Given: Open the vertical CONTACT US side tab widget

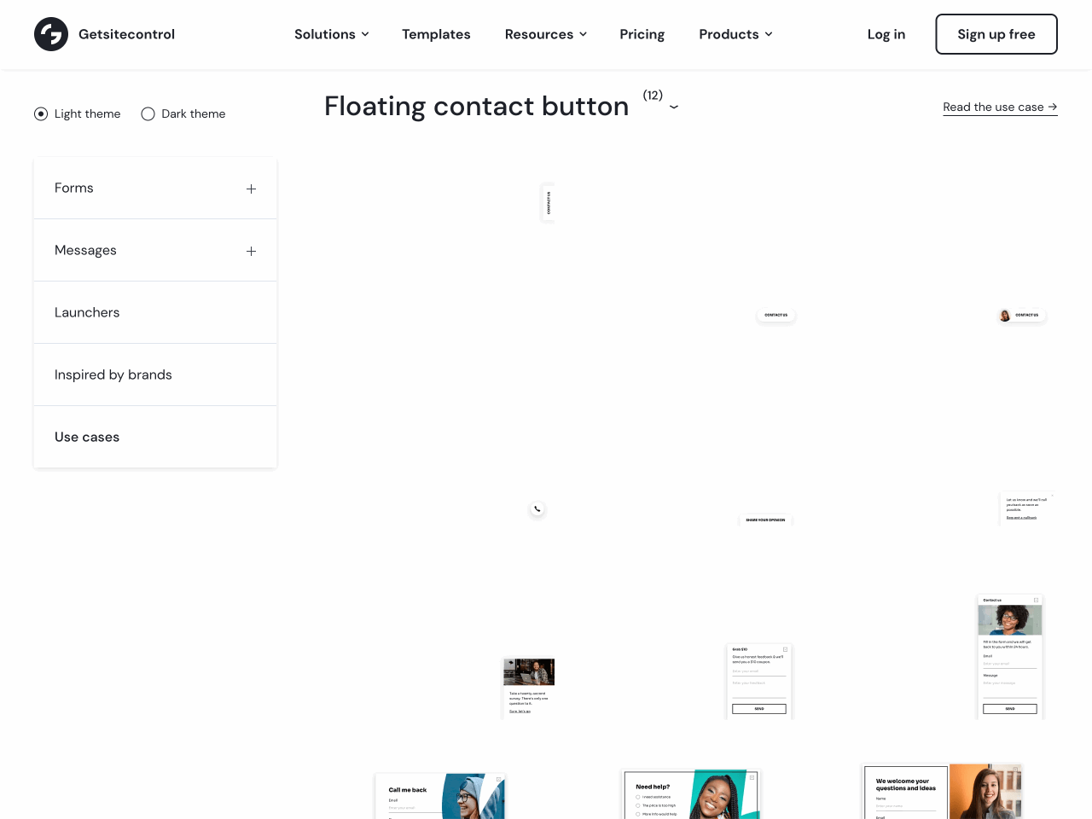Looking at the screenshot, I should 548,202.
